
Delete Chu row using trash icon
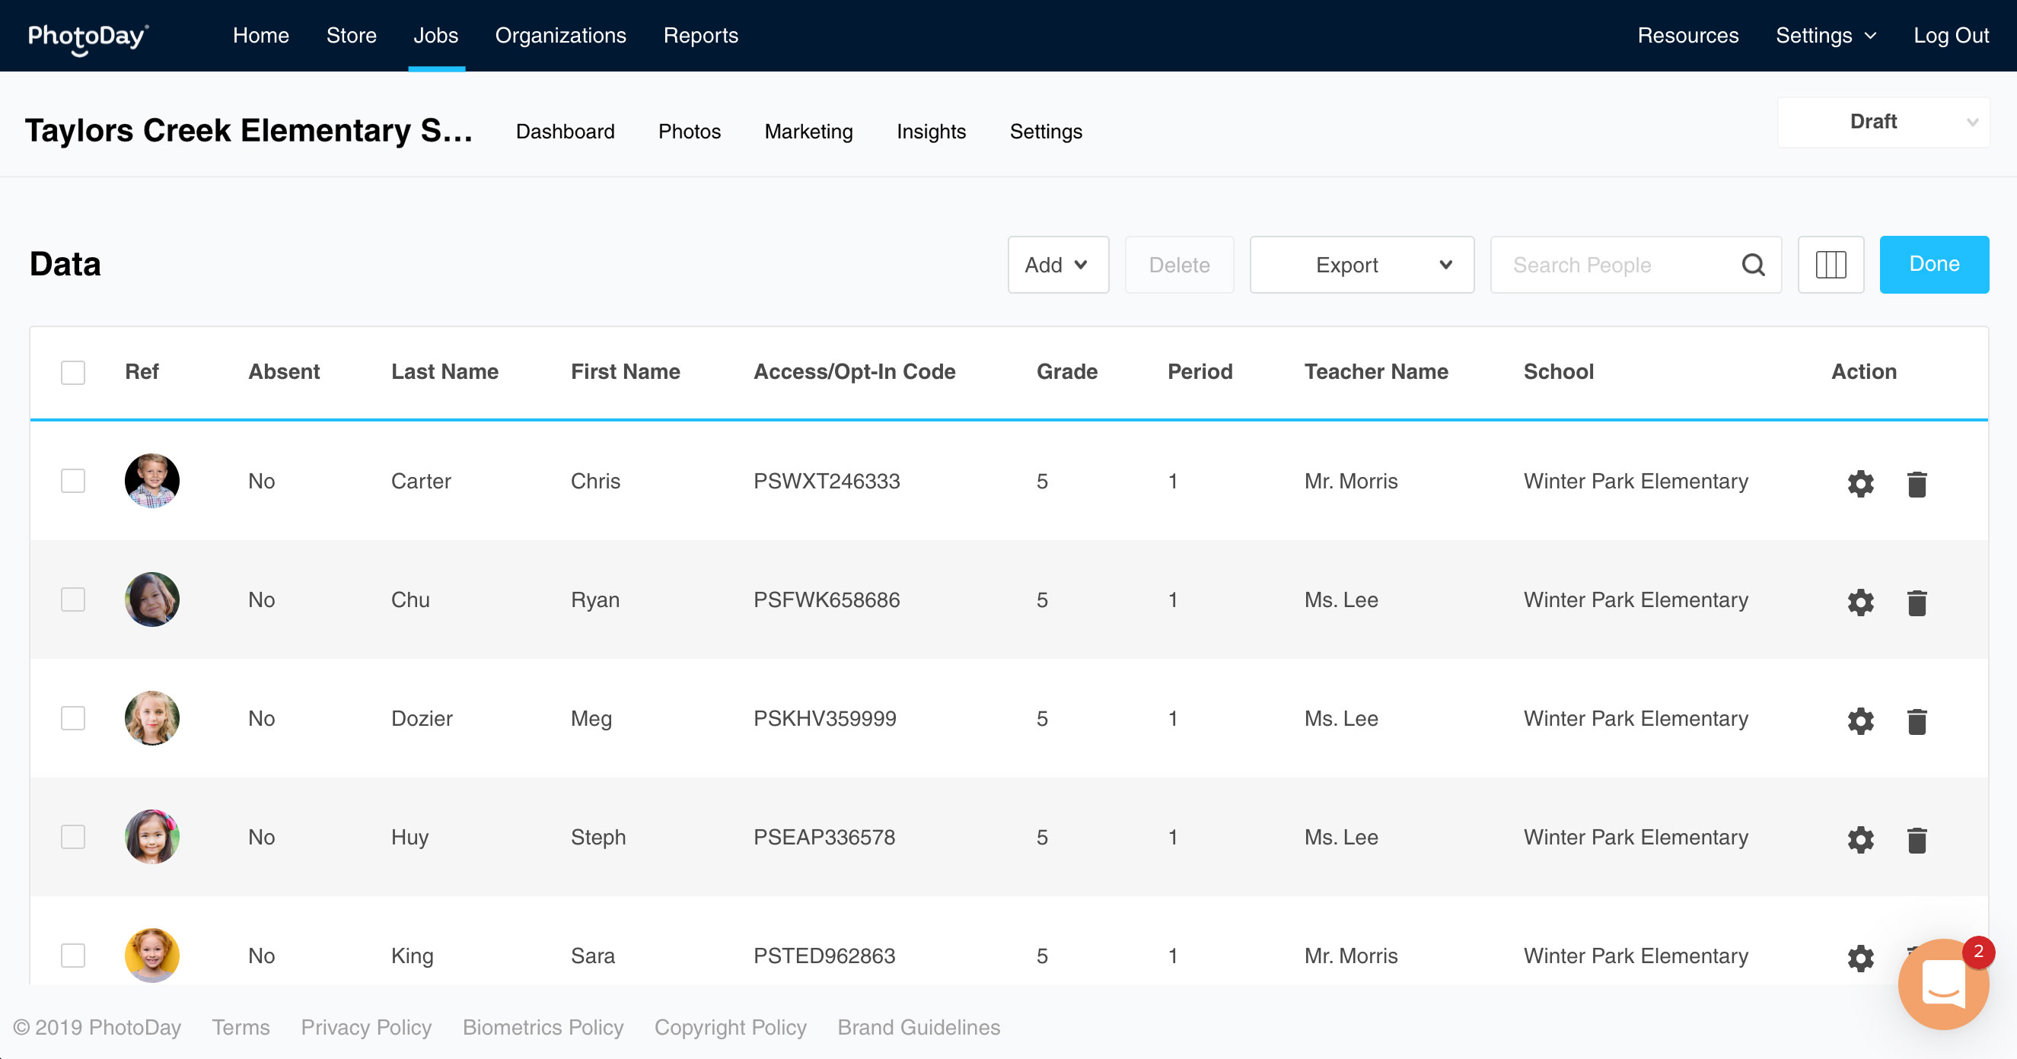coord(1916,602)
